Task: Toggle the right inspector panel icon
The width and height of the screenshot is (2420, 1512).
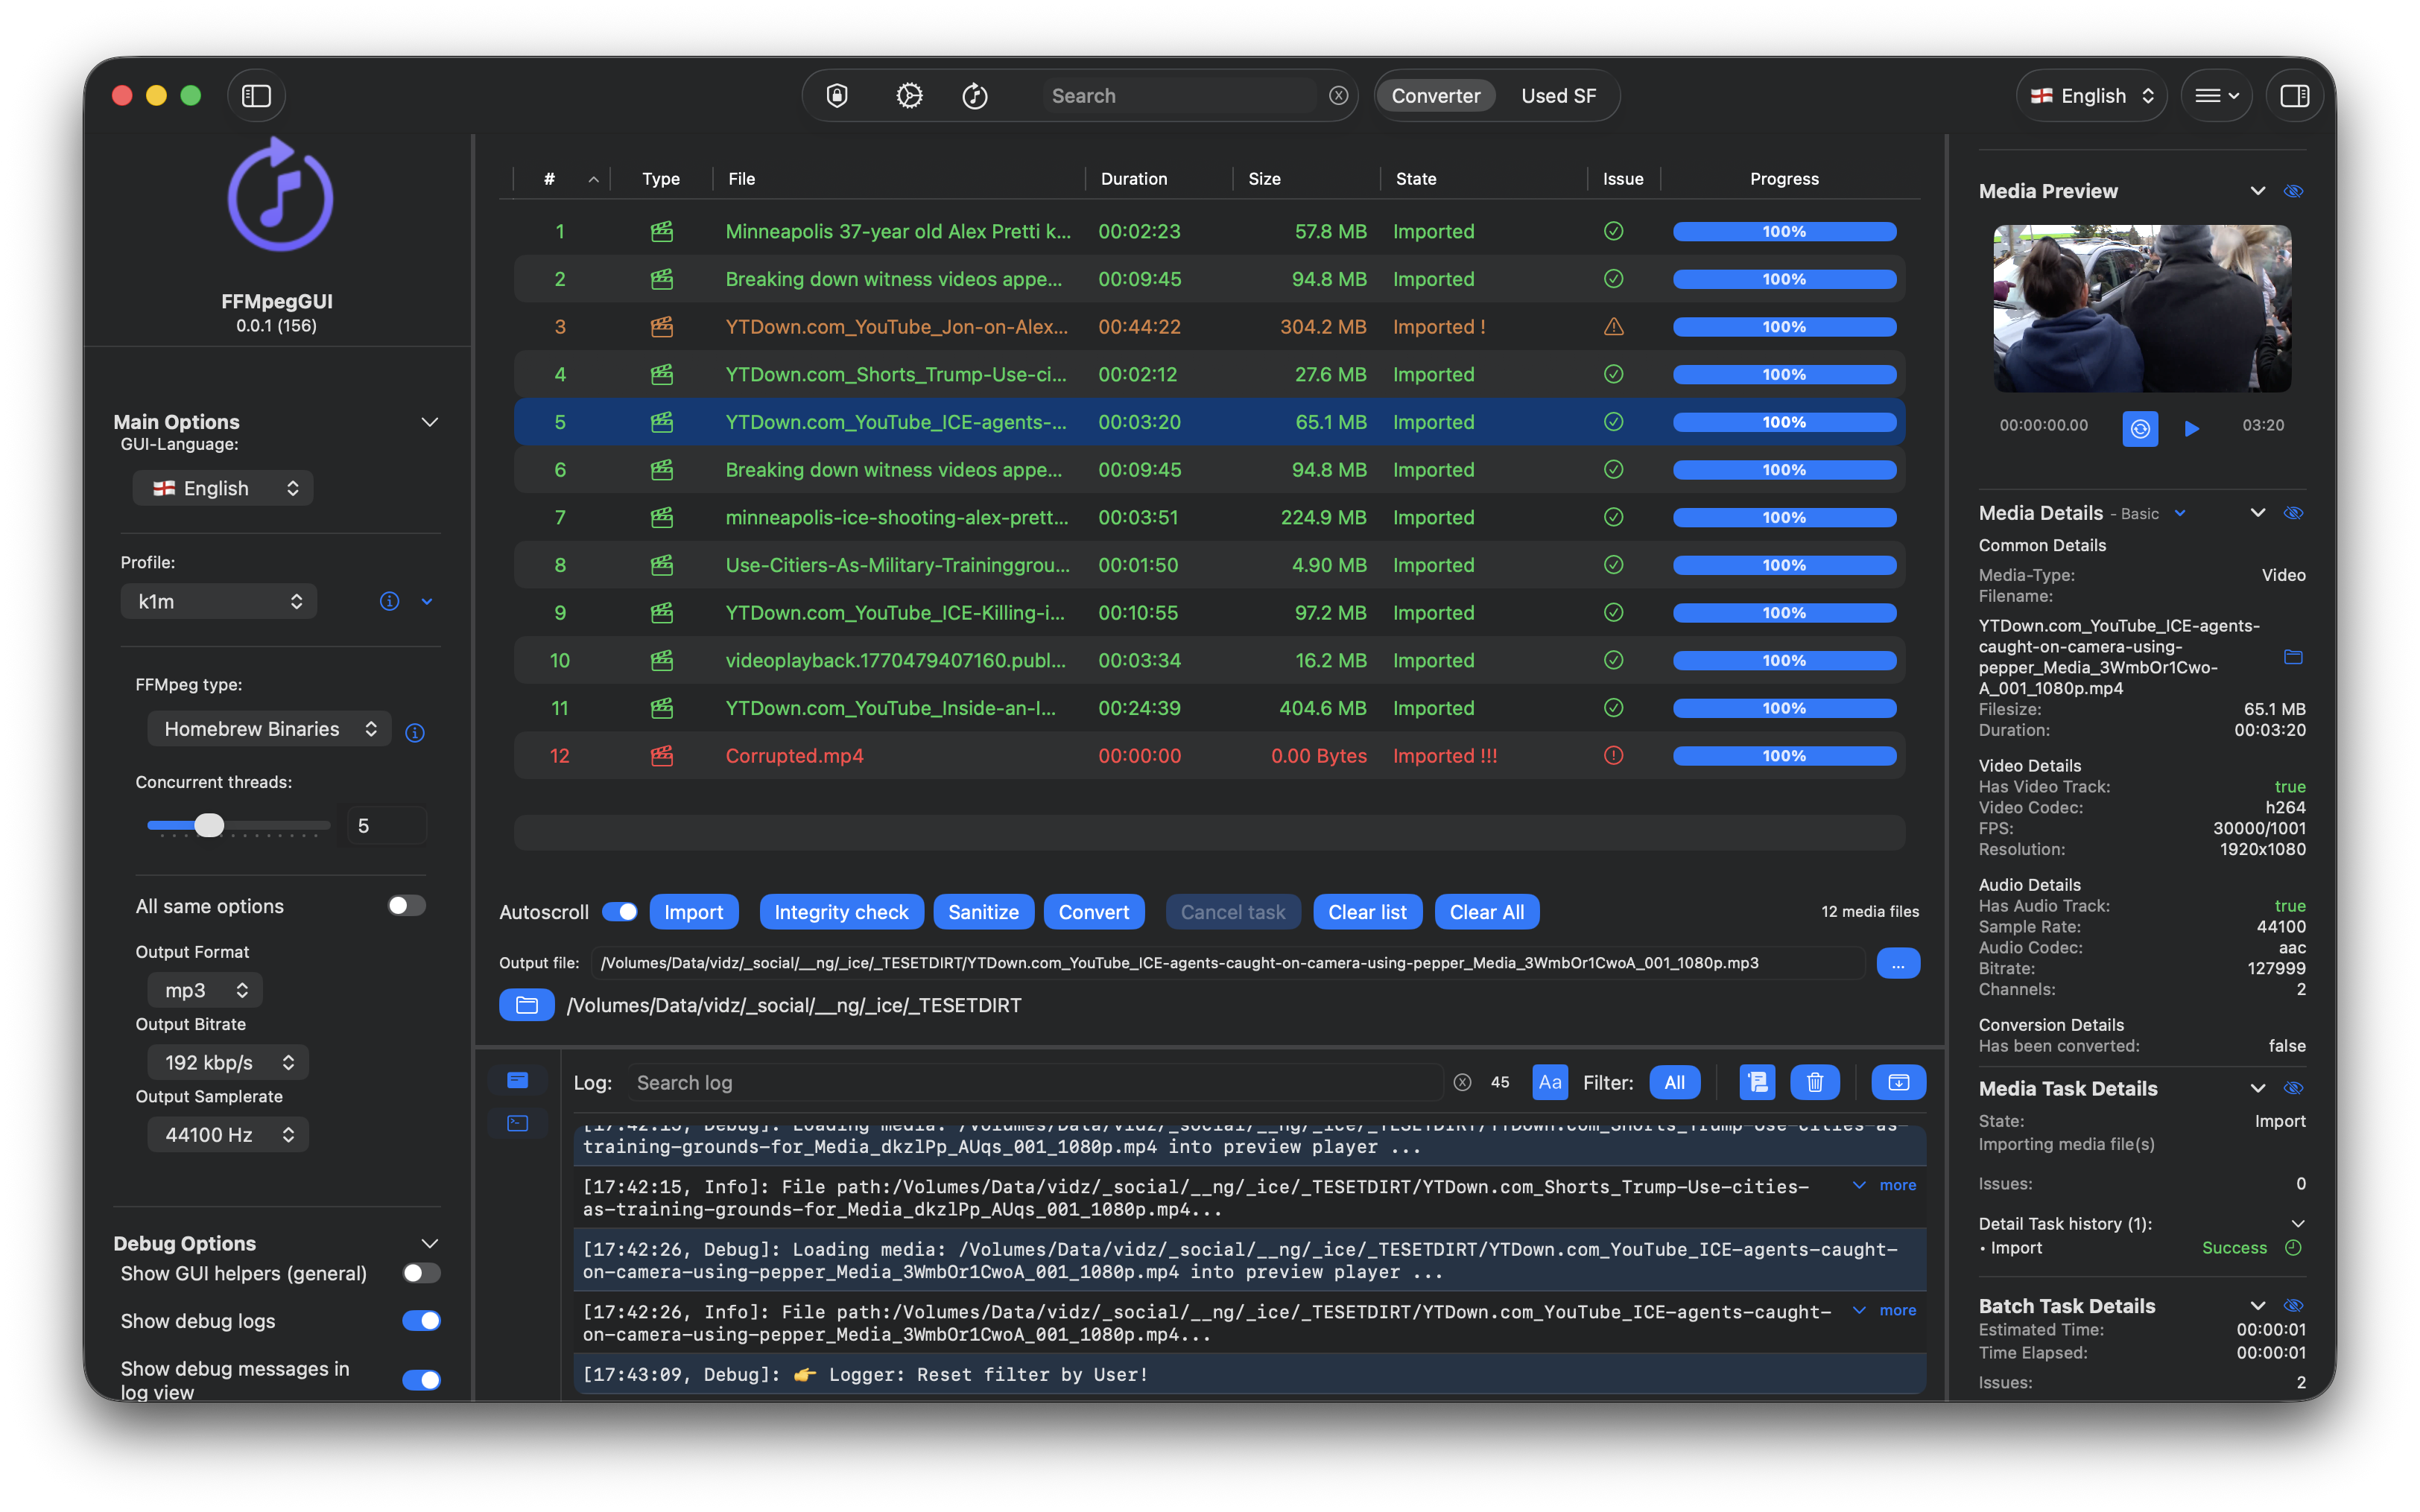Action: (x=2294, y=96)
